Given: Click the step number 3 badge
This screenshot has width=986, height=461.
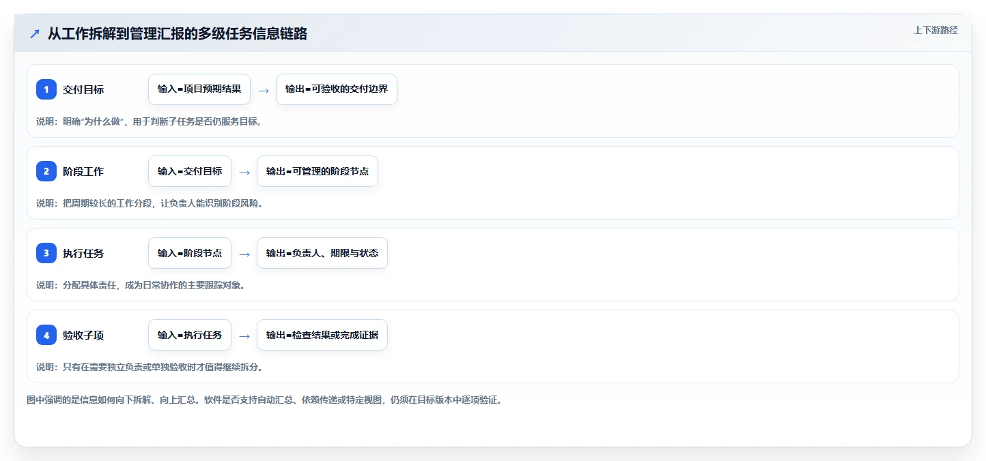Looking at the screenshot, I should (x=46, y=253).
